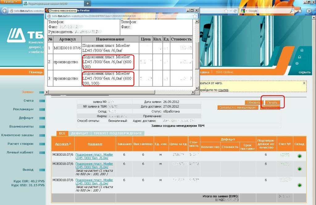Click teal marker beside Счета

42,101
